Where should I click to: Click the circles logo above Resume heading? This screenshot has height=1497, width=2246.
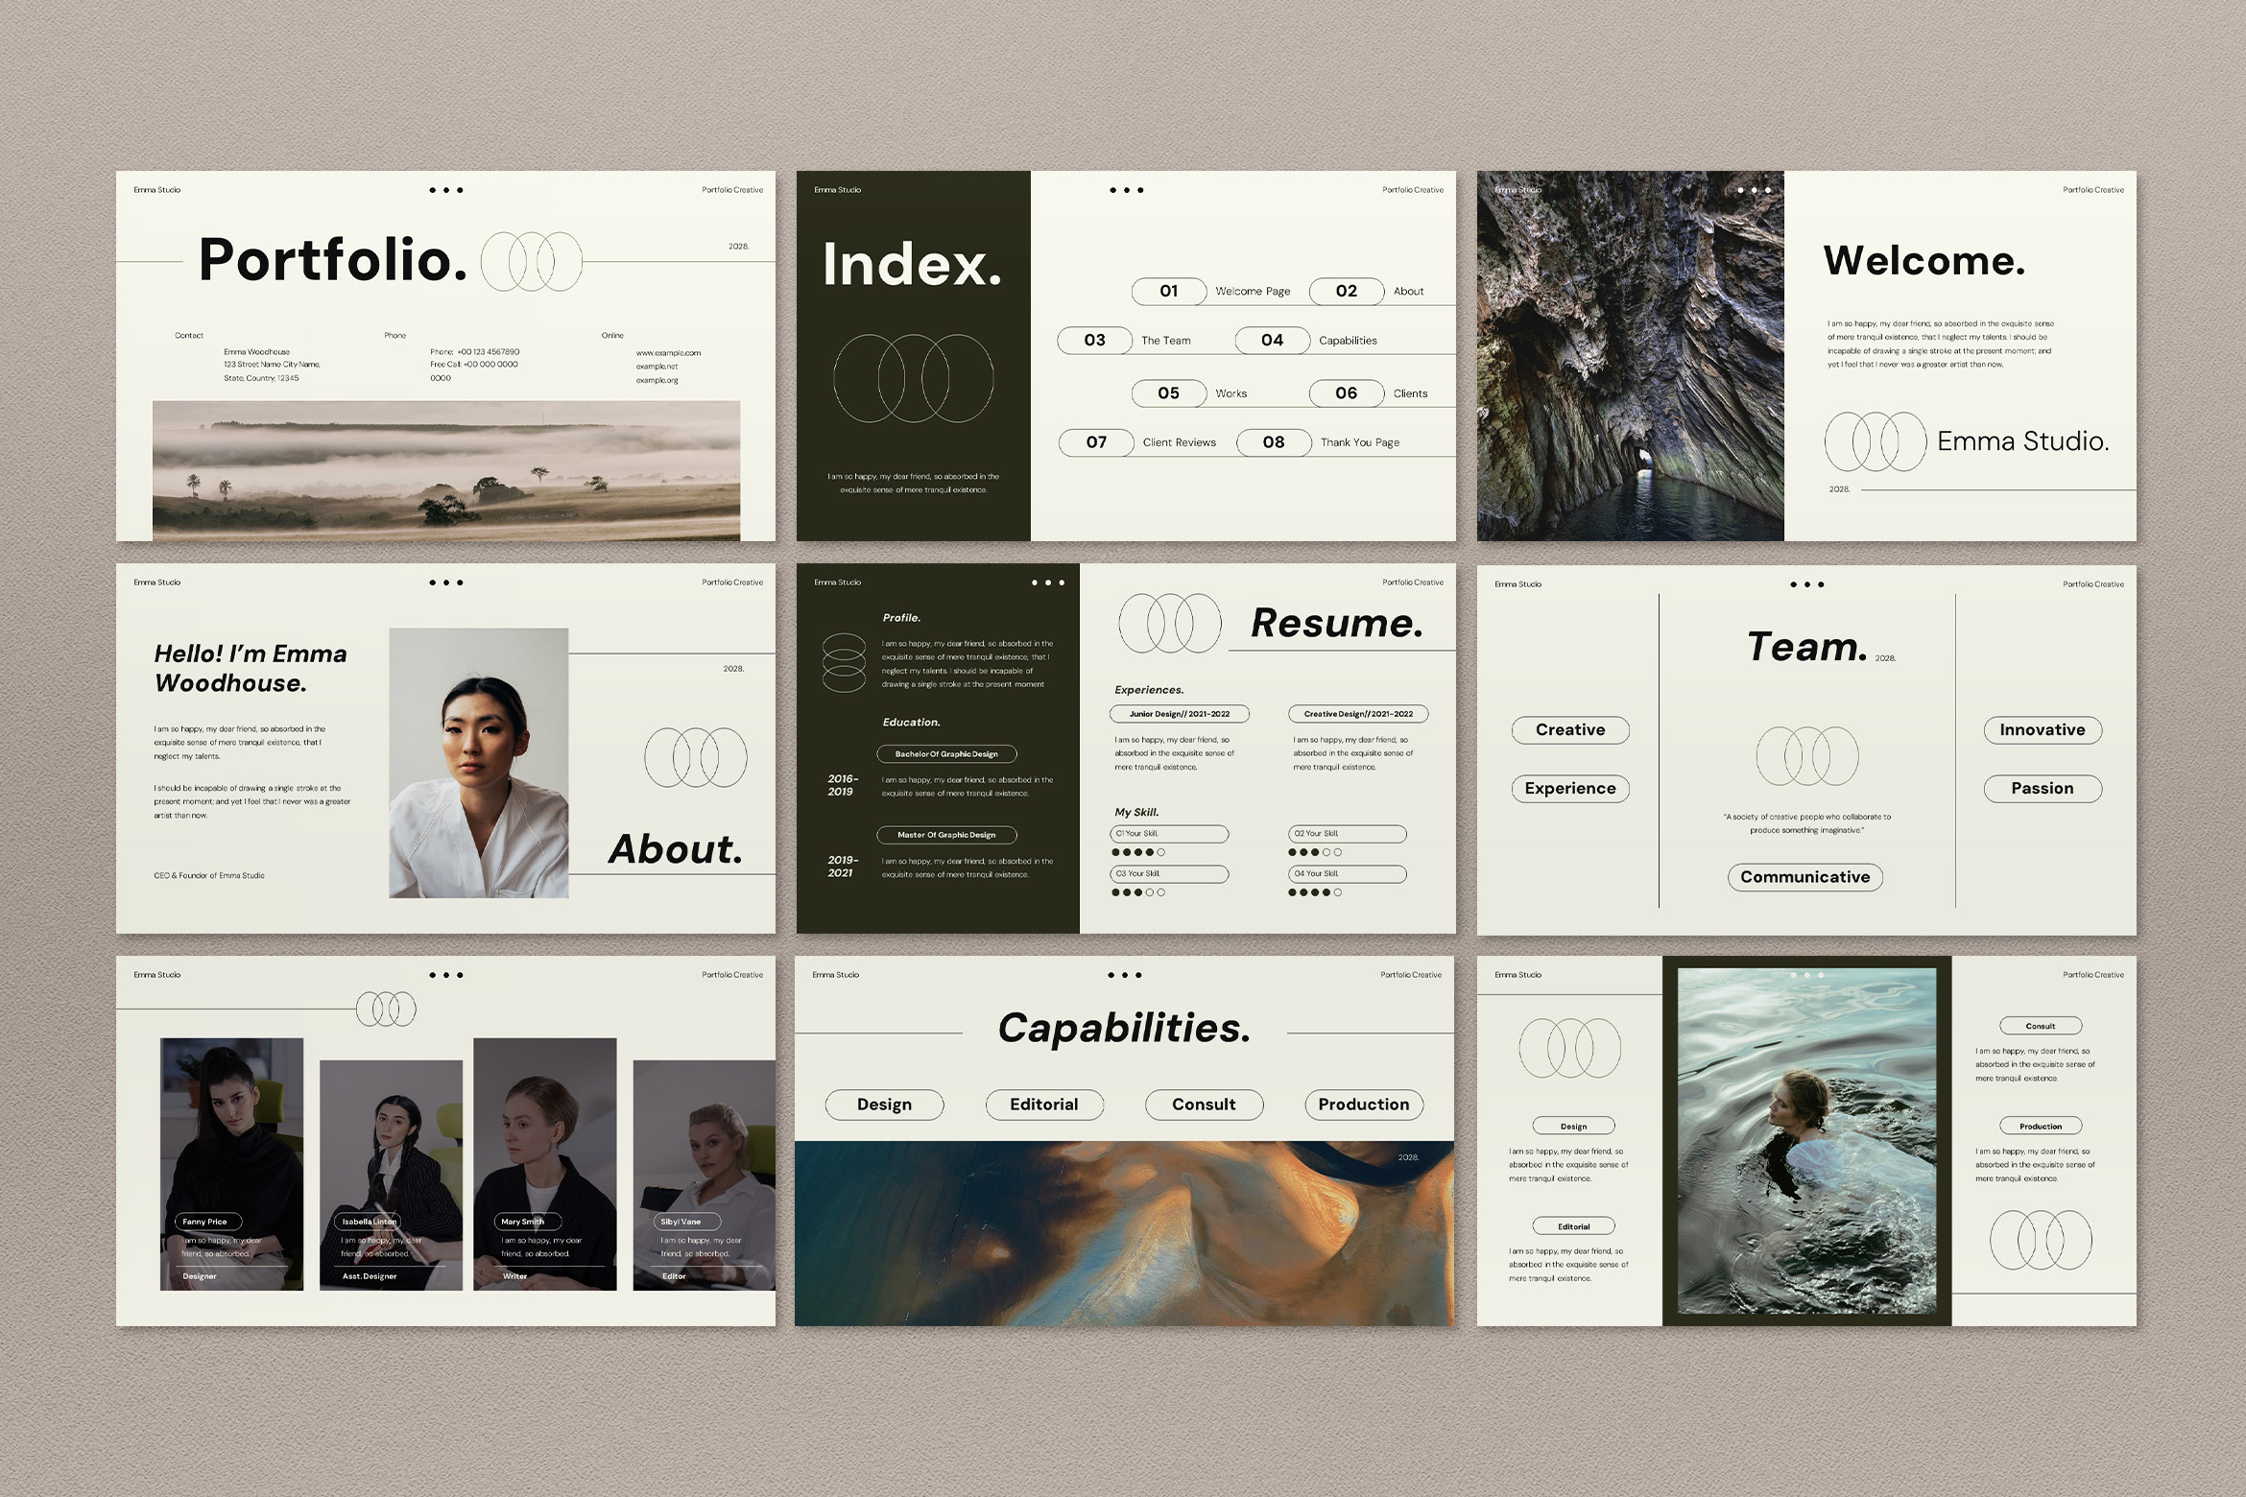click(x=1170, y=622)
